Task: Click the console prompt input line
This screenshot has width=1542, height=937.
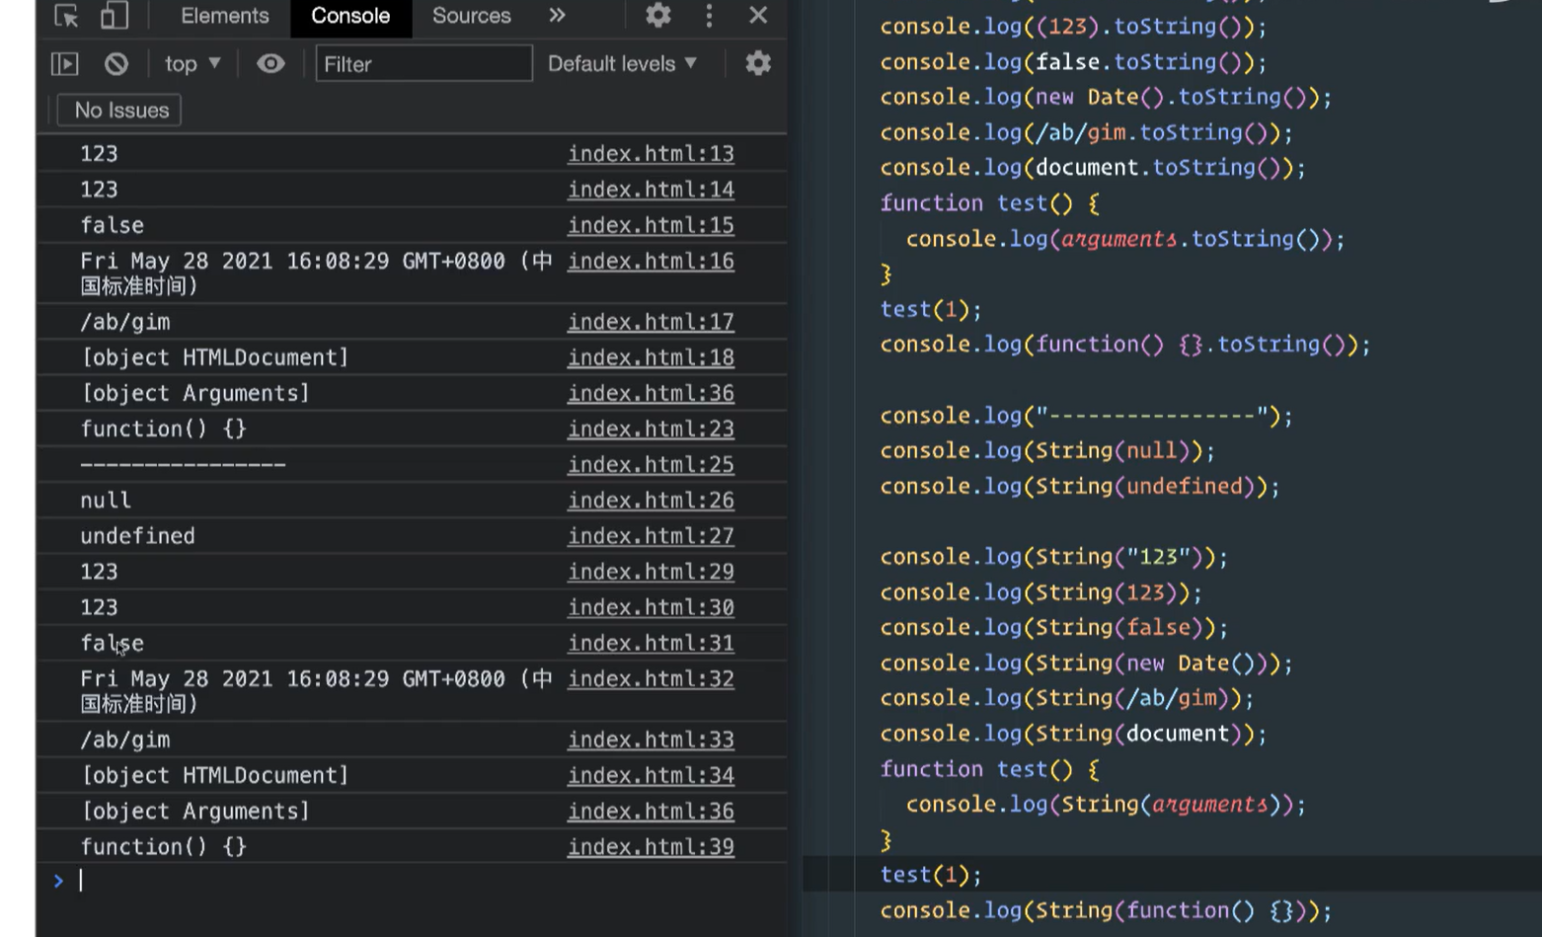Action: [424, 881]
